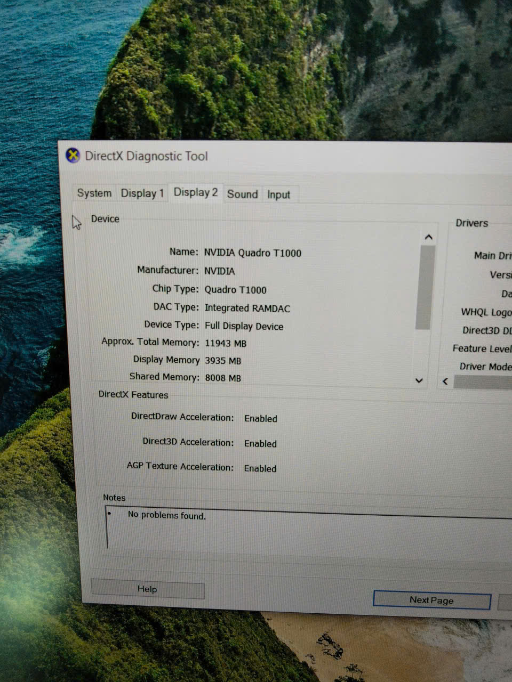Click the 'Direct3D DD' label in Drivers

pos(487,330)
